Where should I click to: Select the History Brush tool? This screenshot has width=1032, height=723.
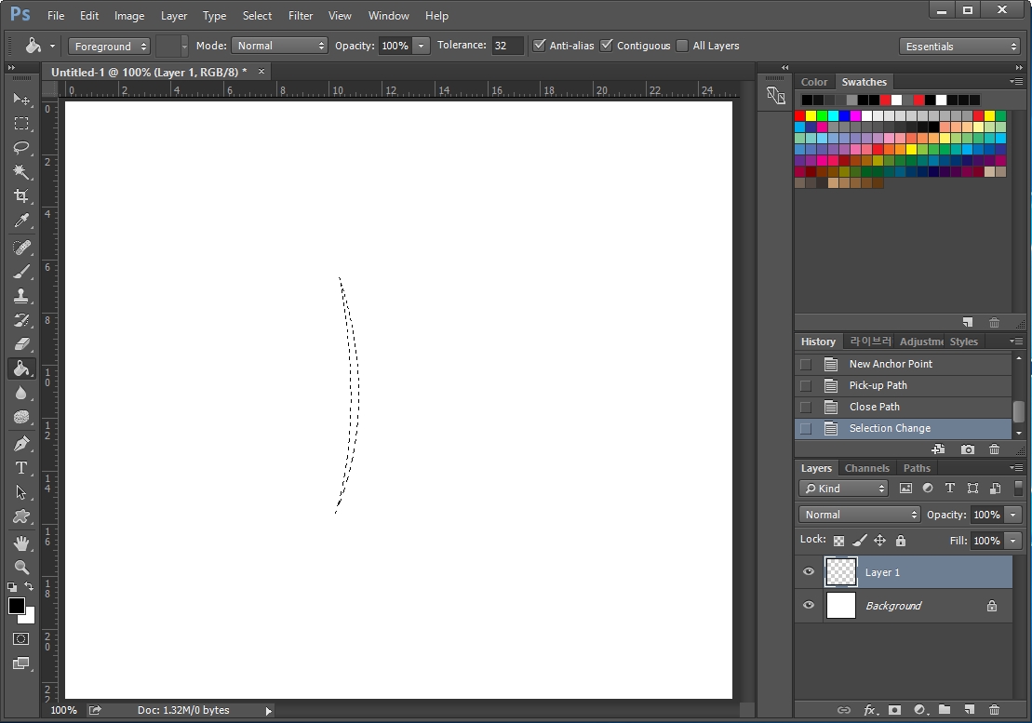point(21,320)
